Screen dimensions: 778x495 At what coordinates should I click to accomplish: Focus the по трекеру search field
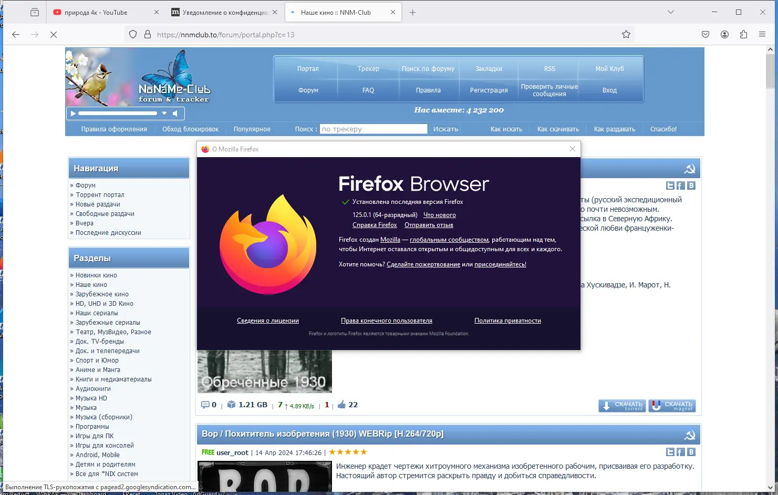click(x=374, y=129)
